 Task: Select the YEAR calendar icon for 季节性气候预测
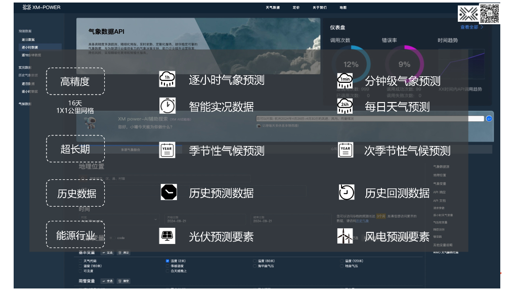pos(168,150)
